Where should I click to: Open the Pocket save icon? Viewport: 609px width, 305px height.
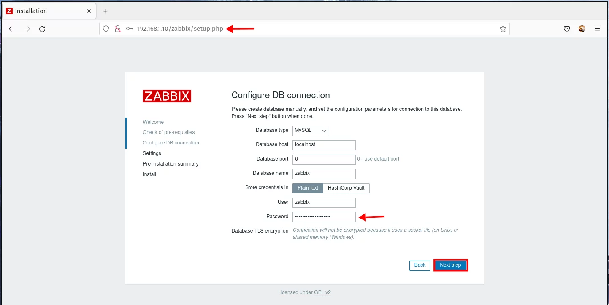click(x=567, y=29)
